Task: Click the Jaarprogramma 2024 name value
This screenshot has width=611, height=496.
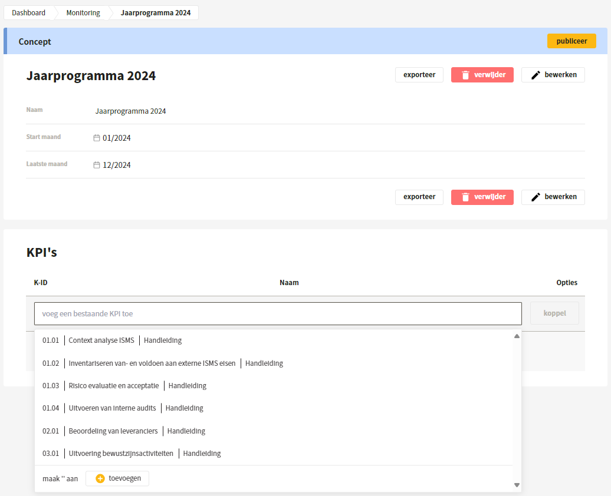Action: (130, 111)
